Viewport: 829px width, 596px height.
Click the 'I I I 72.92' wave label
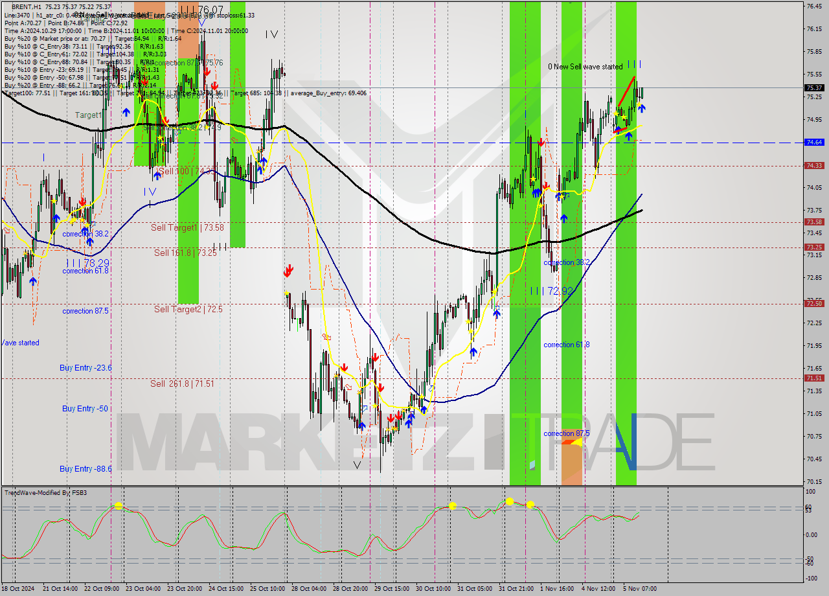(551, 291)
